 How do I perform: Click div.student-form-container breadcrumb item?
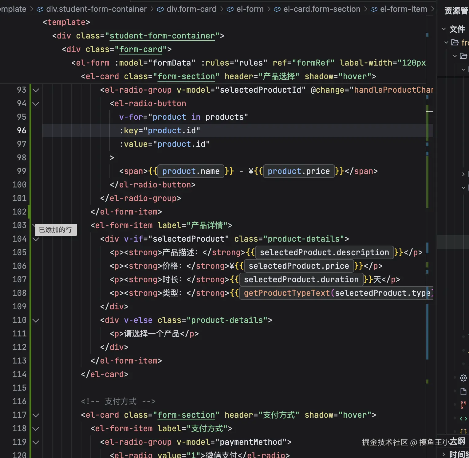pos(96,9)
